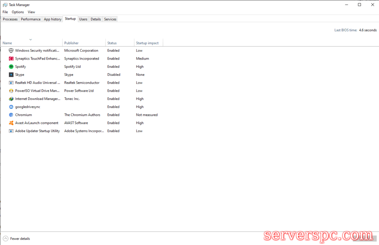This screenshot has height=245, width=379.
Task: Click the Skype app icon
Action: point(11,75)
